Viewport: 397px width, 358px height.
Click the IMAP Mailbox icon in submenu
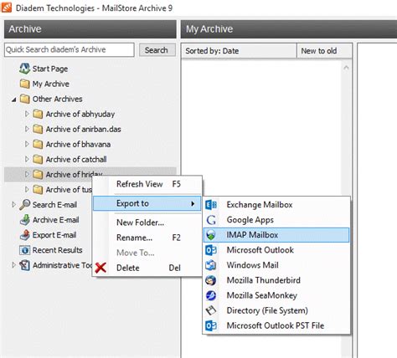[x=211, y=235]
